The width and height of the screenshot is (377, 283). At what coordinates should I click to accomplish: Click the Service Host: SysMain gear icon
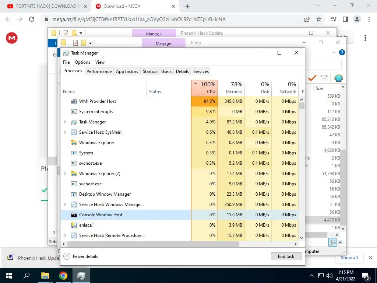point(74,132)
